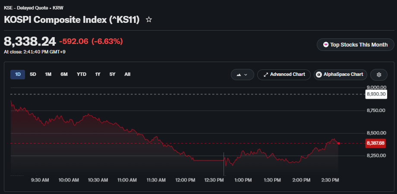Click the KSE - Delayed Quote label

26,8
